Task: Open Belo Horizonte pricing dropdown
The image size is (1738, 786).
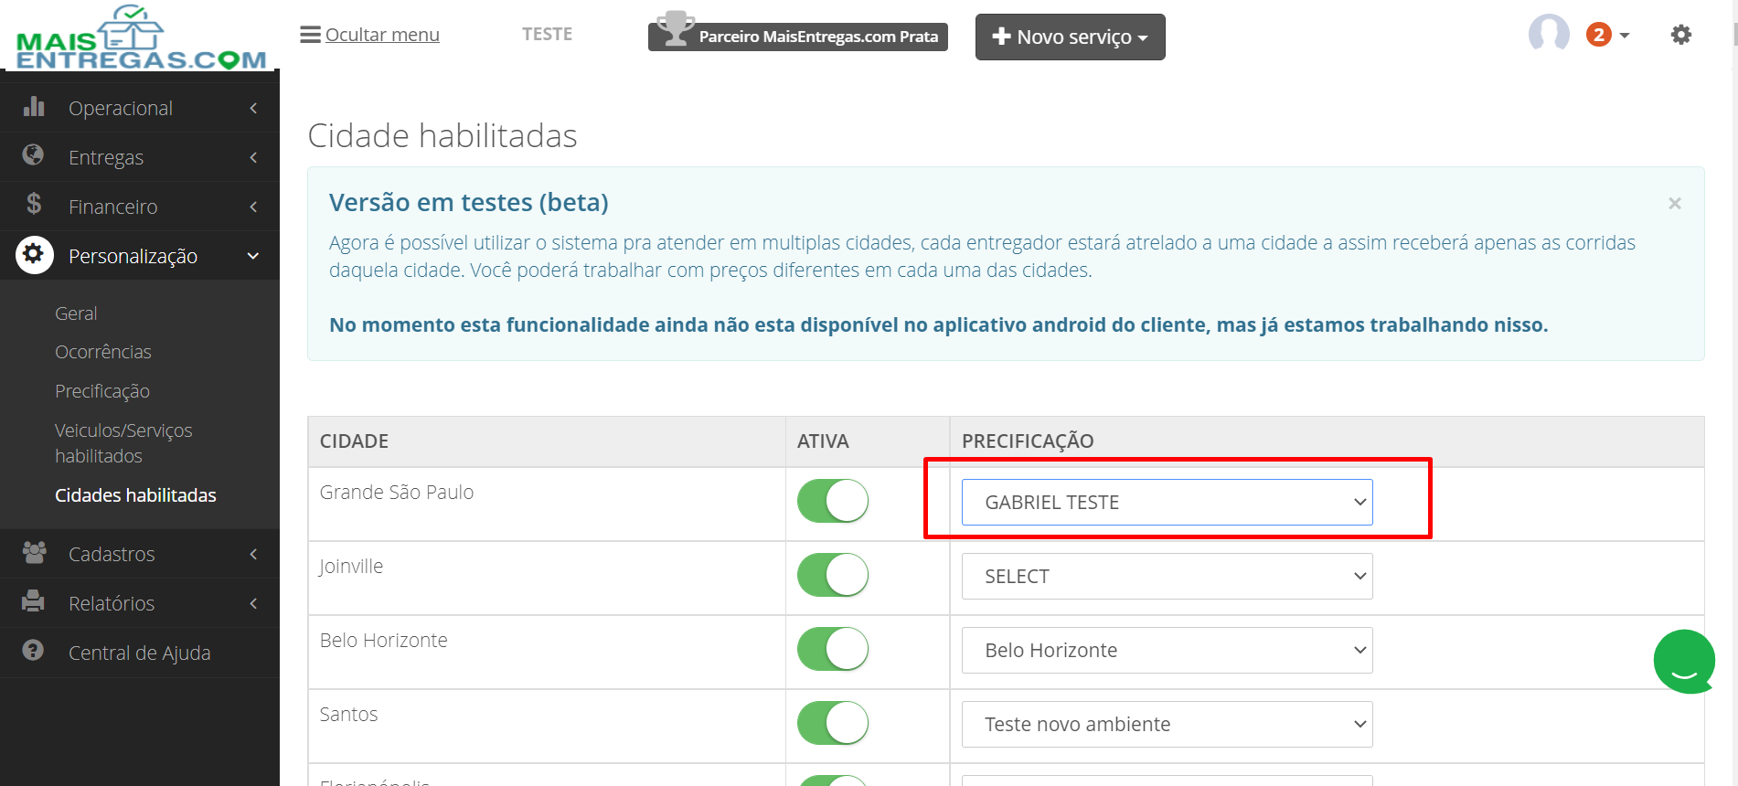Action: (1167, 650)
